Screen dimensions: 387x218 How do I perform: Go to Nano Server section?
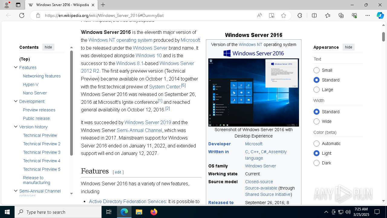(35, 93)
